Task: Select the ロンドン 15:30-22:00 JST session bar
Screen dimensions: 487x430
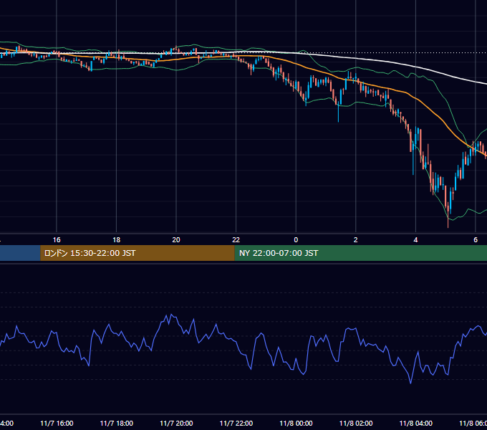Action: point(138,253)
